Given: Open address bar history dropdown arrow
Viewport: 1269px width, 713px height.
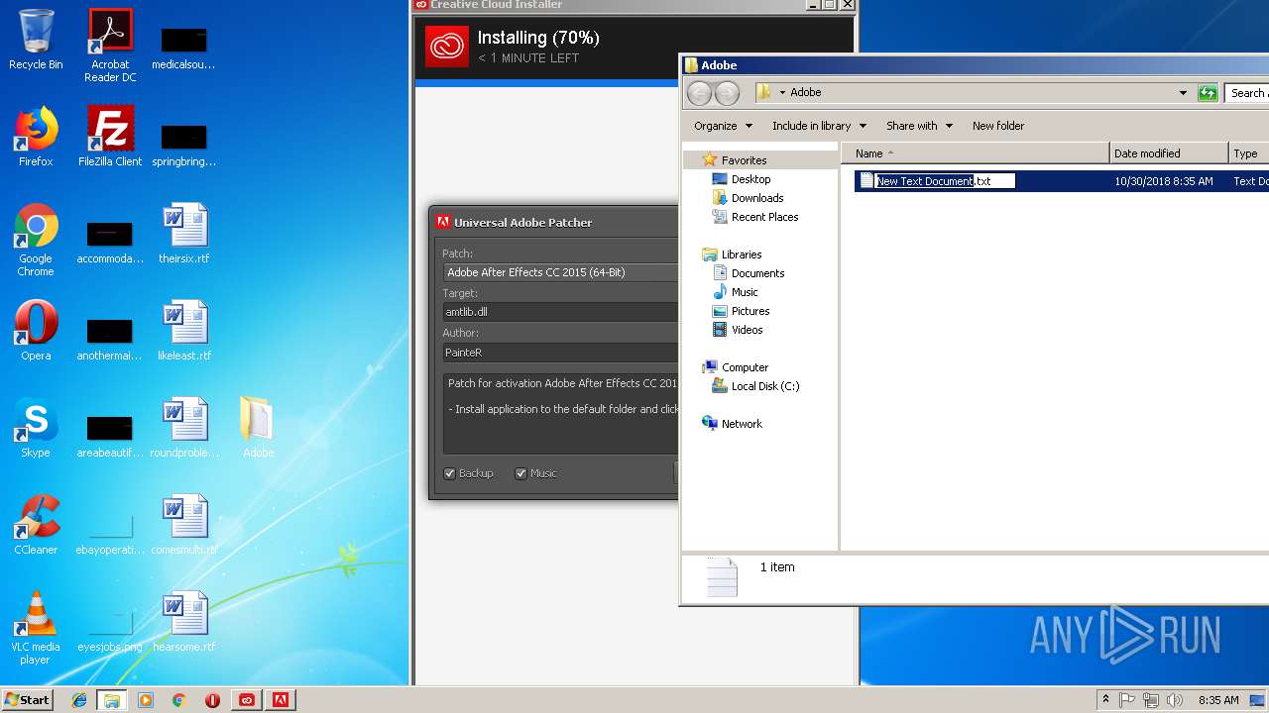Looking at the screenshot, I should pos(1183,93).
